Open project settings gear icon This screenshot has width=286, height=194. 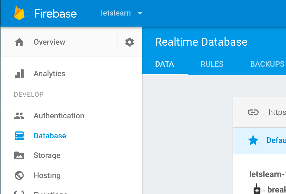pyautogui.click(x=129, y=42)
